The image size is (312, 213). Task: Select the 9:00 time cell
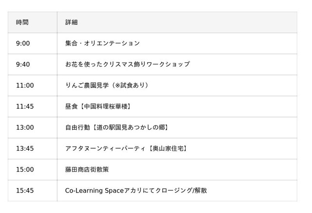[x=23, y=43]
